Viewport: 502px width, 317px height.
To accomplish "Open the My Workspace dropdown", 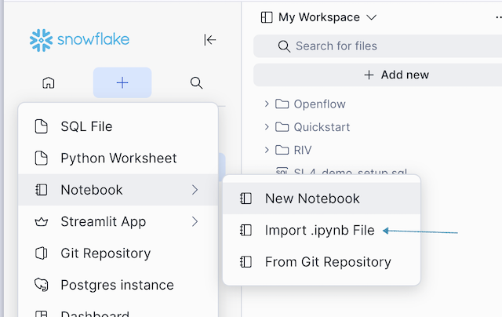I will [x=318, y=16].
